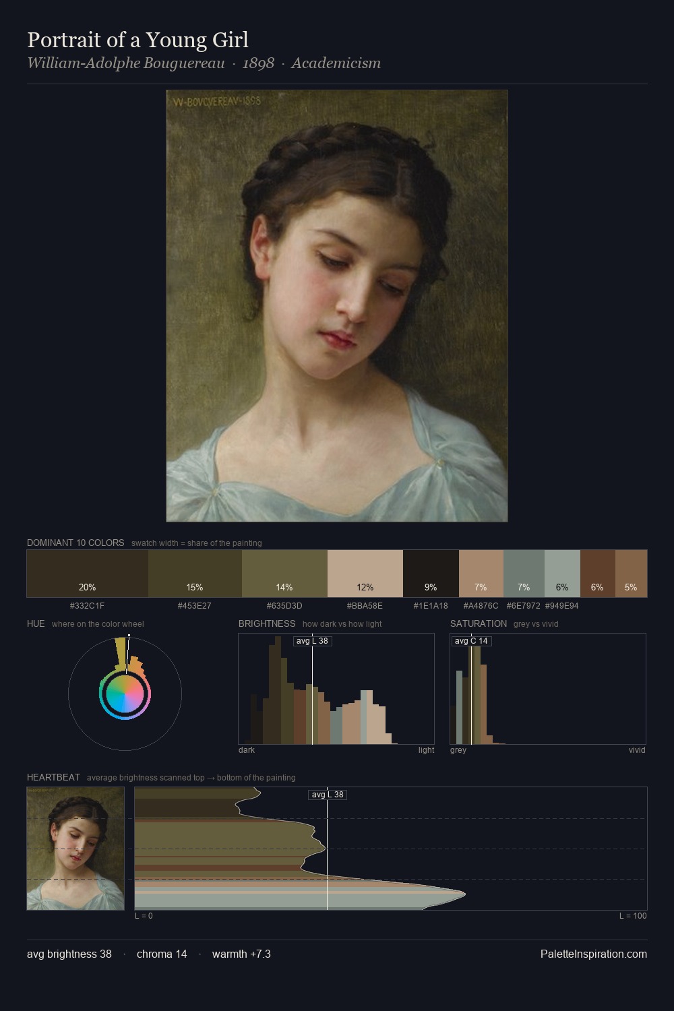Screen dimensions: 674x1011
Task: Click caption 'grey vs vivid'
Action: tap(536, 623)
